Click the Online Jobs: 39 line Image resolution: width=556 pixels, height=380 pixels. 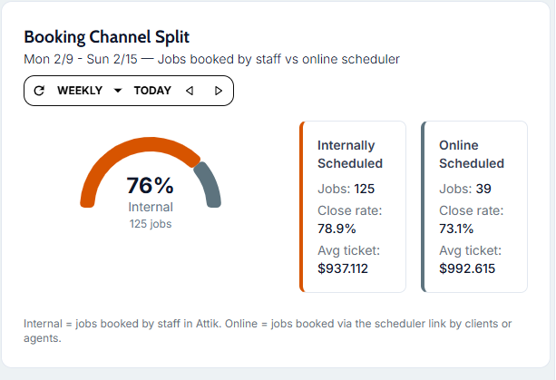click(464, 189)
